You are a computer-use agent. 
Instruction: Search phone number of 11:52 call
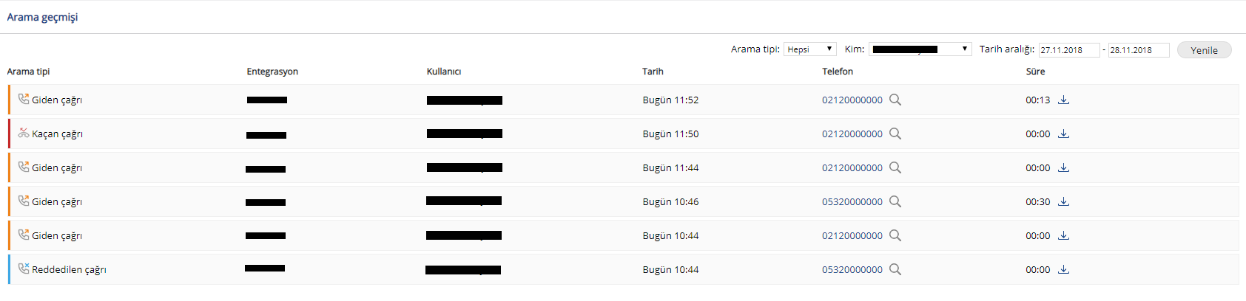(895, 100)
